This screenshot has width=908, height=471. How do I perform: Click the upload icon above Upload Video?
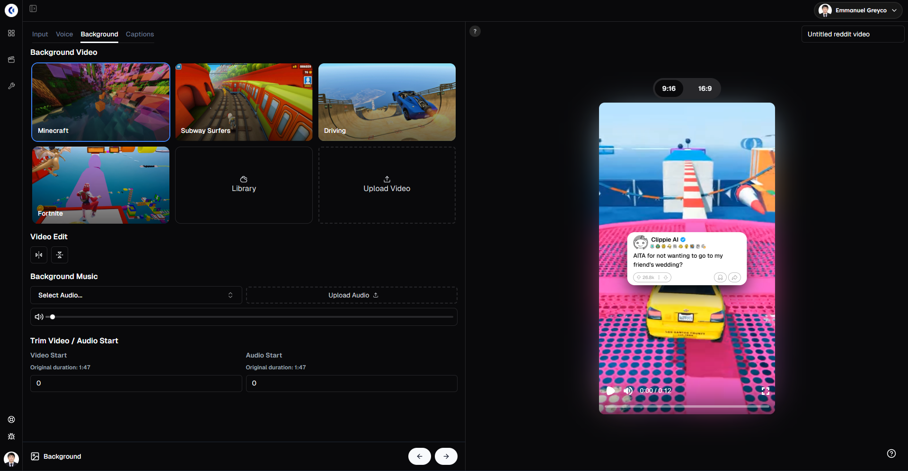pyautogui.click(x=387, y=179)
